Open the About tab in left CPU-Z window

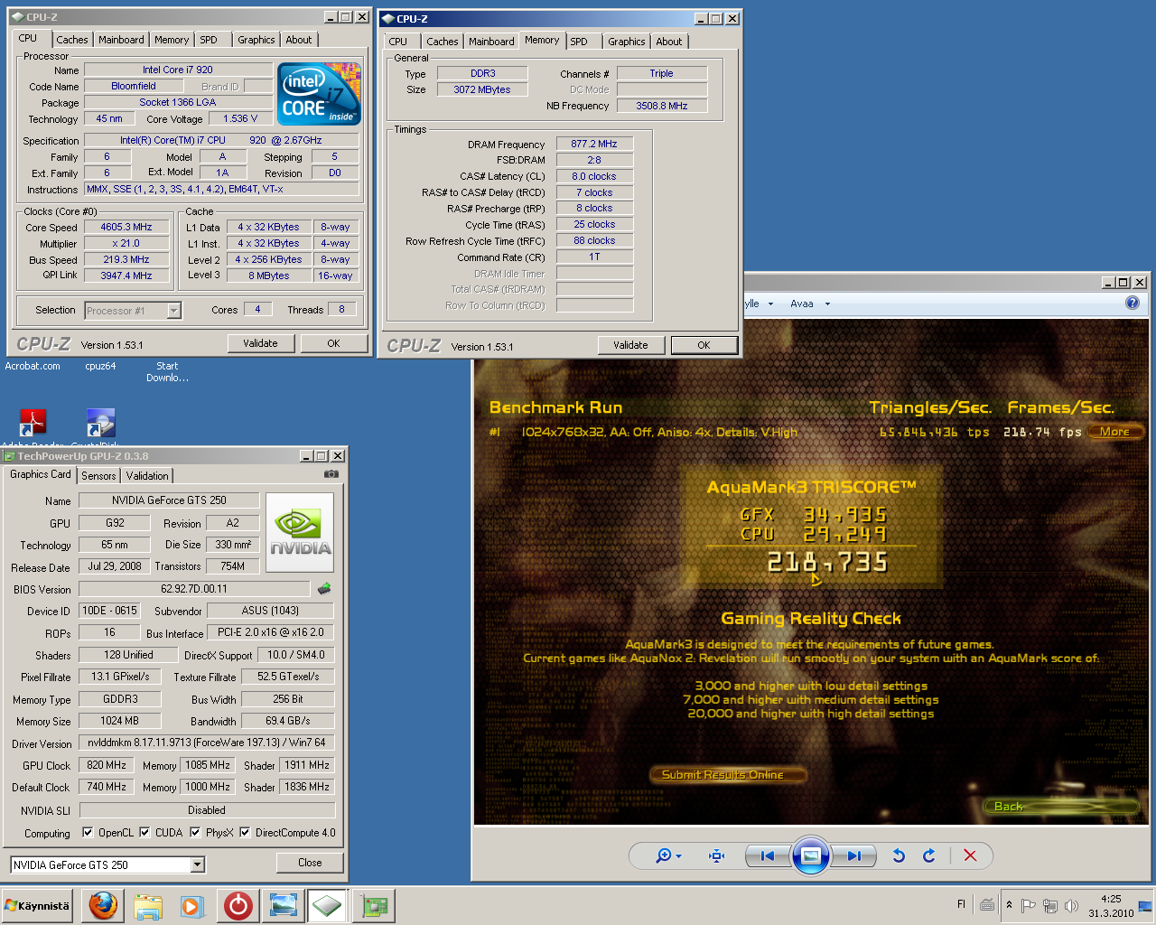[x=299, y=40]
